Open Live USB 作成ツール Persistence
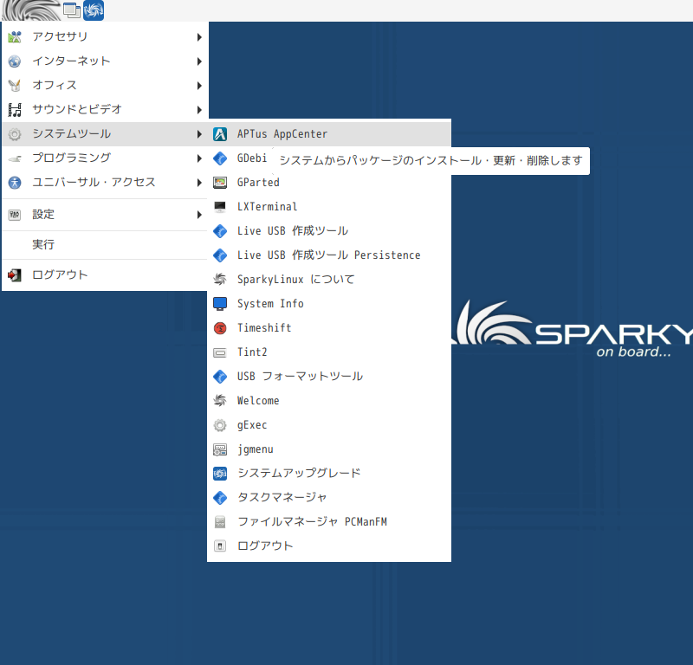Screen dimensions: 693x665 [x=329, y=255]
